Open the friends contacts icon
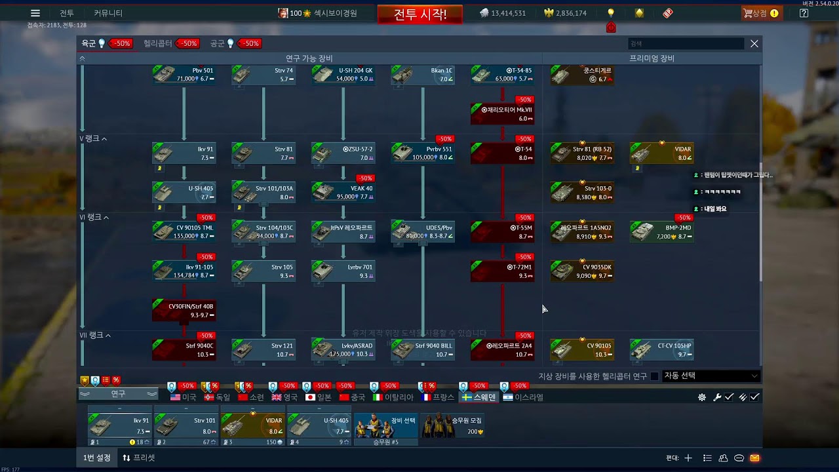This screenshot has width=839, height=472. [x=723, y=458]
